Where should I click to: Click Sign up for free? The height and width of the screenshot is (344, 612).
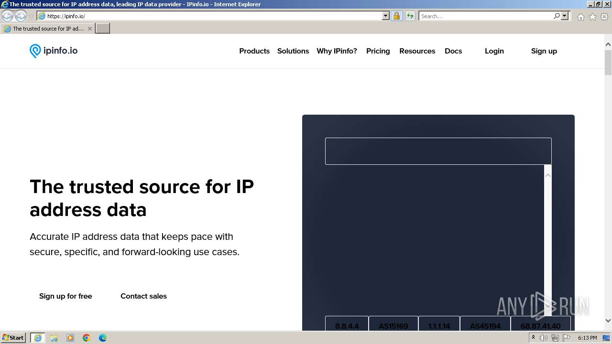click(66, 296)
